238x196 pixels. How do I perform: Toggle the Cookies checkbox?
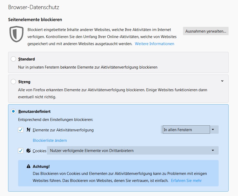pyautogui.click(x=21, y=151)
